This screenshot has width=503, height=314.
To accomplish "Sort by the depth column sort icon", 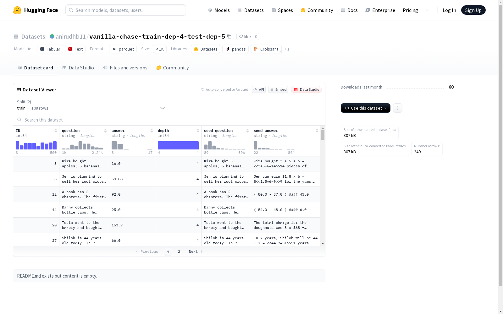I will (x=198, y=131).
